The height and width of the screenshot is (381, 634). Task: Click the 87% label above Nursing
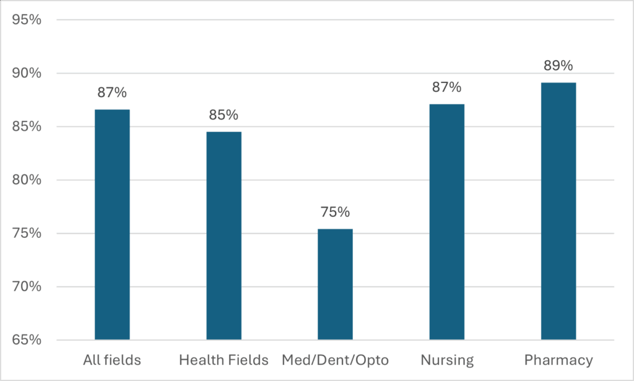(x=446, y=87)
